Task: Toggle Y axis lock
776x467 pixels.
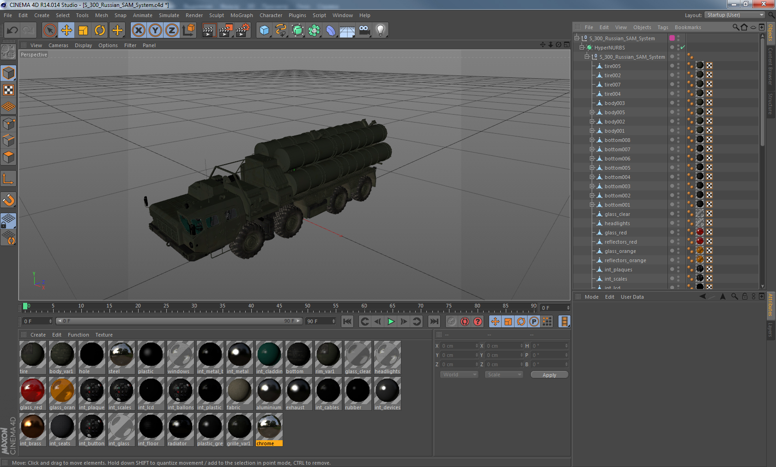Action: tap(155, 31)
